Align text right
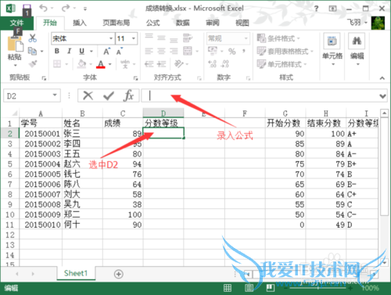 [174, 51]
